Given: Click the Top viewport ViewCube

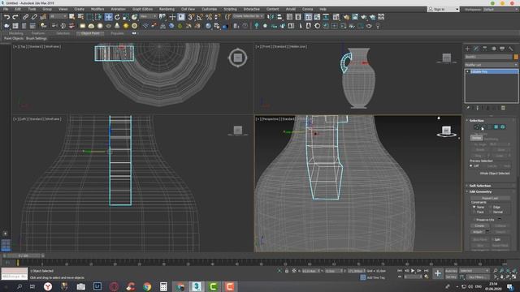Looking at the screenshot, I should (x=237, y=58).
